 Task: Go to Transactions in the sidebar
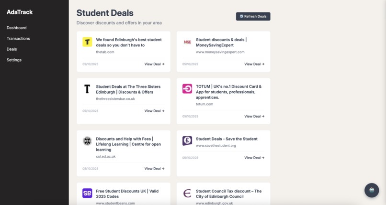pos(18,39)
